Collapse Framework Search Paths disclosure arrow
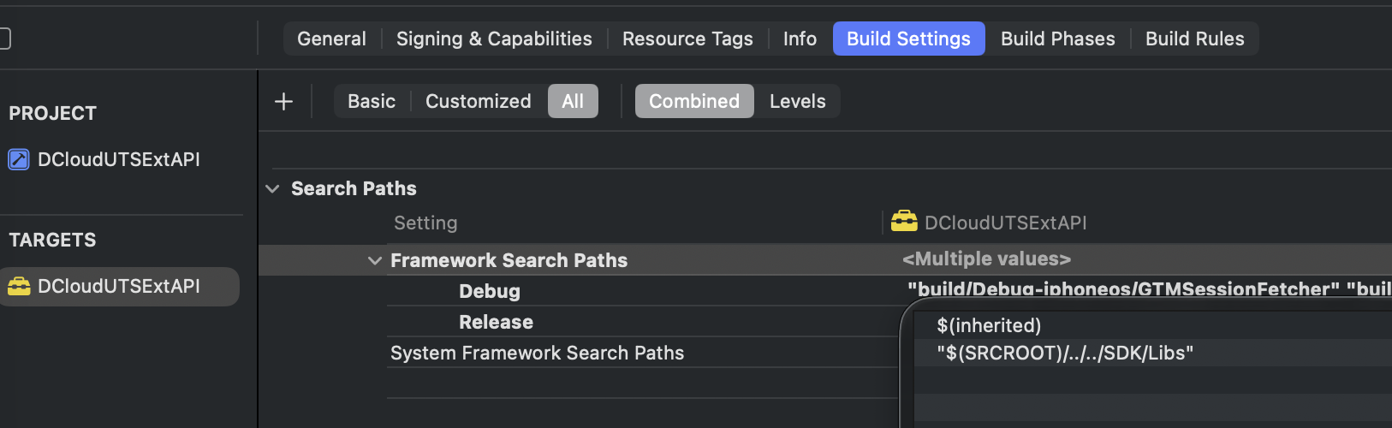Image resolution: width=1392 pixels, height=428 pixels. [x=374, y=260]
